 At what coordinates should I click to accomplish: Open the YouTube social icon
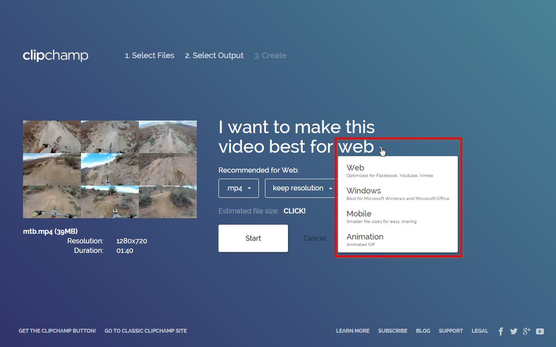coord(540,331)
